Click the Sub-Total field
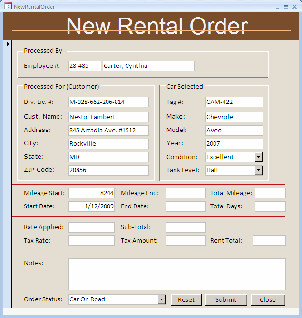The height and width of the screenshot is (318, 302). pyautogui.click(x=185, y=227)
